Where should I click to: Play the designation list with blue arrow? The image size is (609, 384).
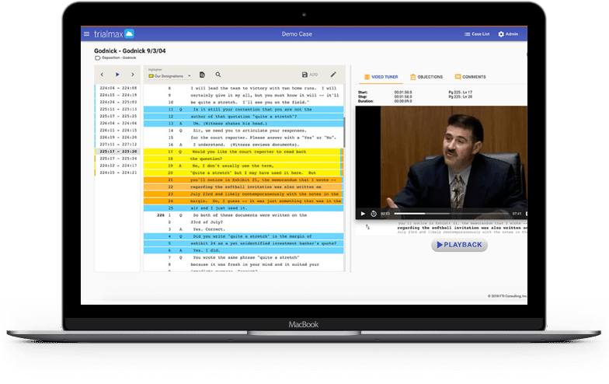(117, 75)
